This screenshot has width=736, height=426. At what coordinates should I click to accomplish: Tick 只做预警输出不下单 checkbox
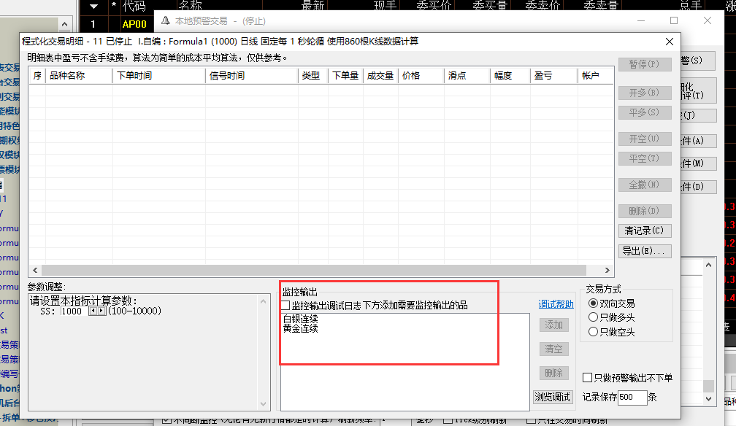587,378
